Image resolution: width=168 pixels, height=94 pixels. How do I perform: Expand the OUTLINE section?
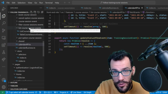tap(13, 83)
